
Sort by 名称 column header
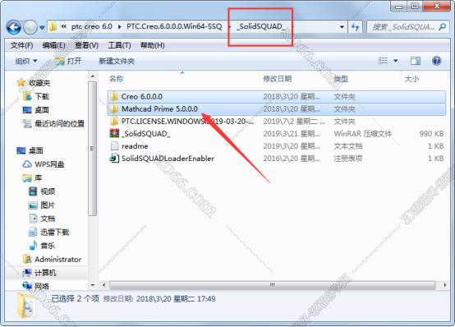[116, 79]
